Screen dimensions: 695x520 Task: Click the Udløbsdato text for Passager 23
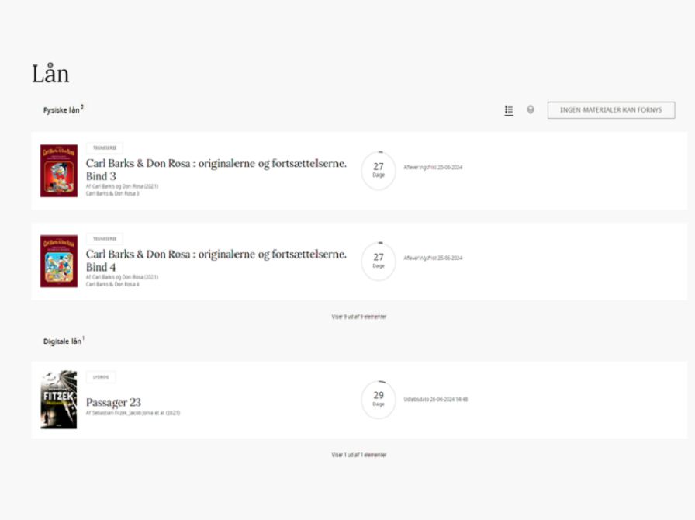[435, 400]
